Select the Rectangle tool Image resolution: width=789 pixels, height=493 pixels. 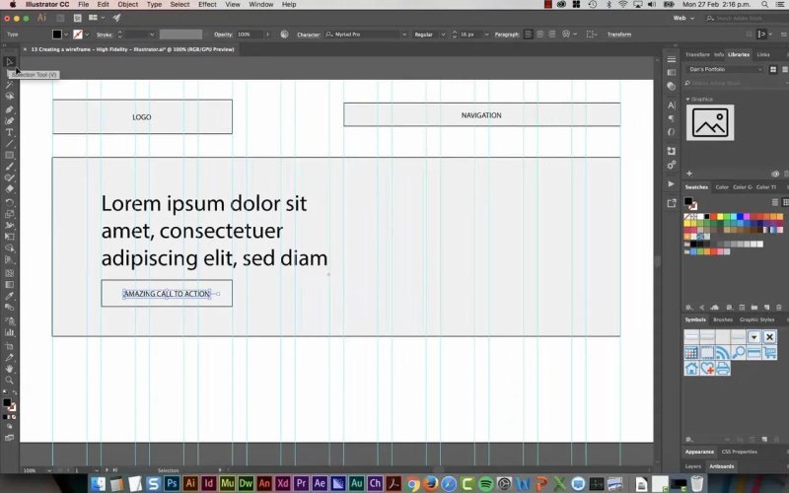coord(9,155)
